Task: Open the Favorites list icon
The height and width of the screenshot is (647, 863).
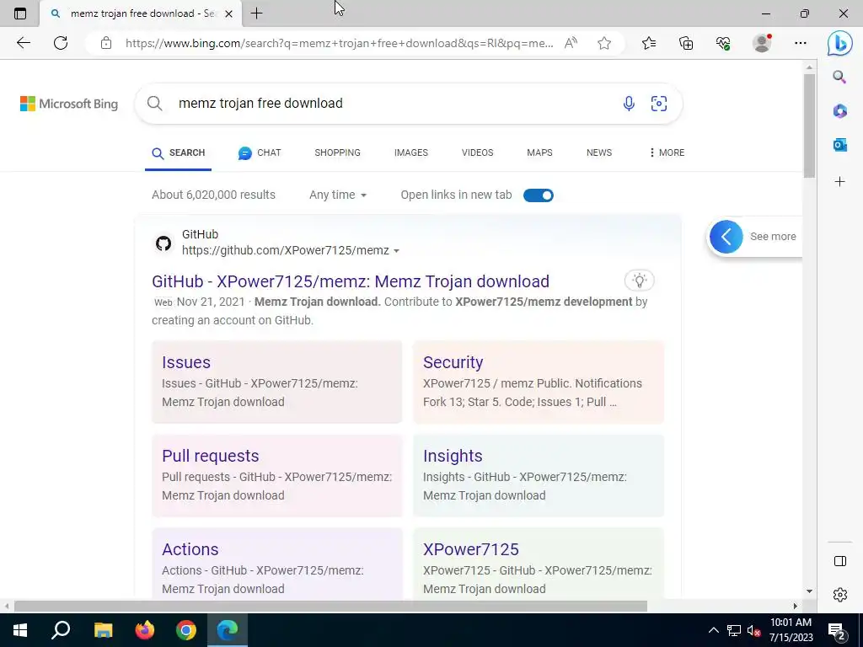Action: click(x=649, y=43)
